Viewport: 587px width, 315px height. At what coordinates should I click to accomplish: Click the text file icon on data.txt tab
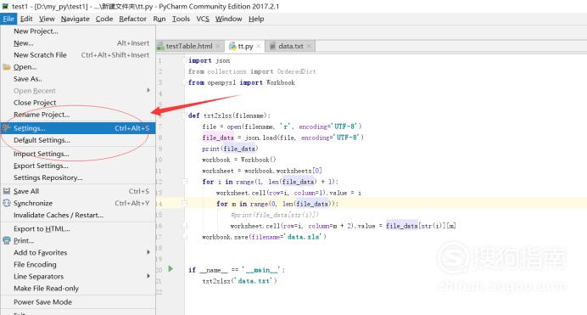point(273,46)
